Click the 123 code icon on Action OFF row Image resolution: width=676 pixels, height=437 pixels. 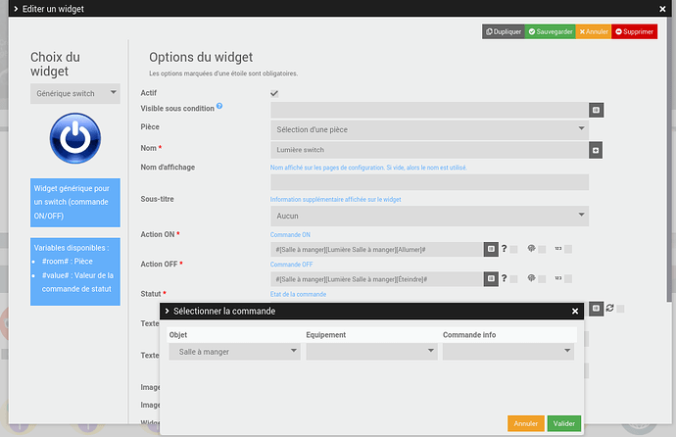click(x=557, y=278)
